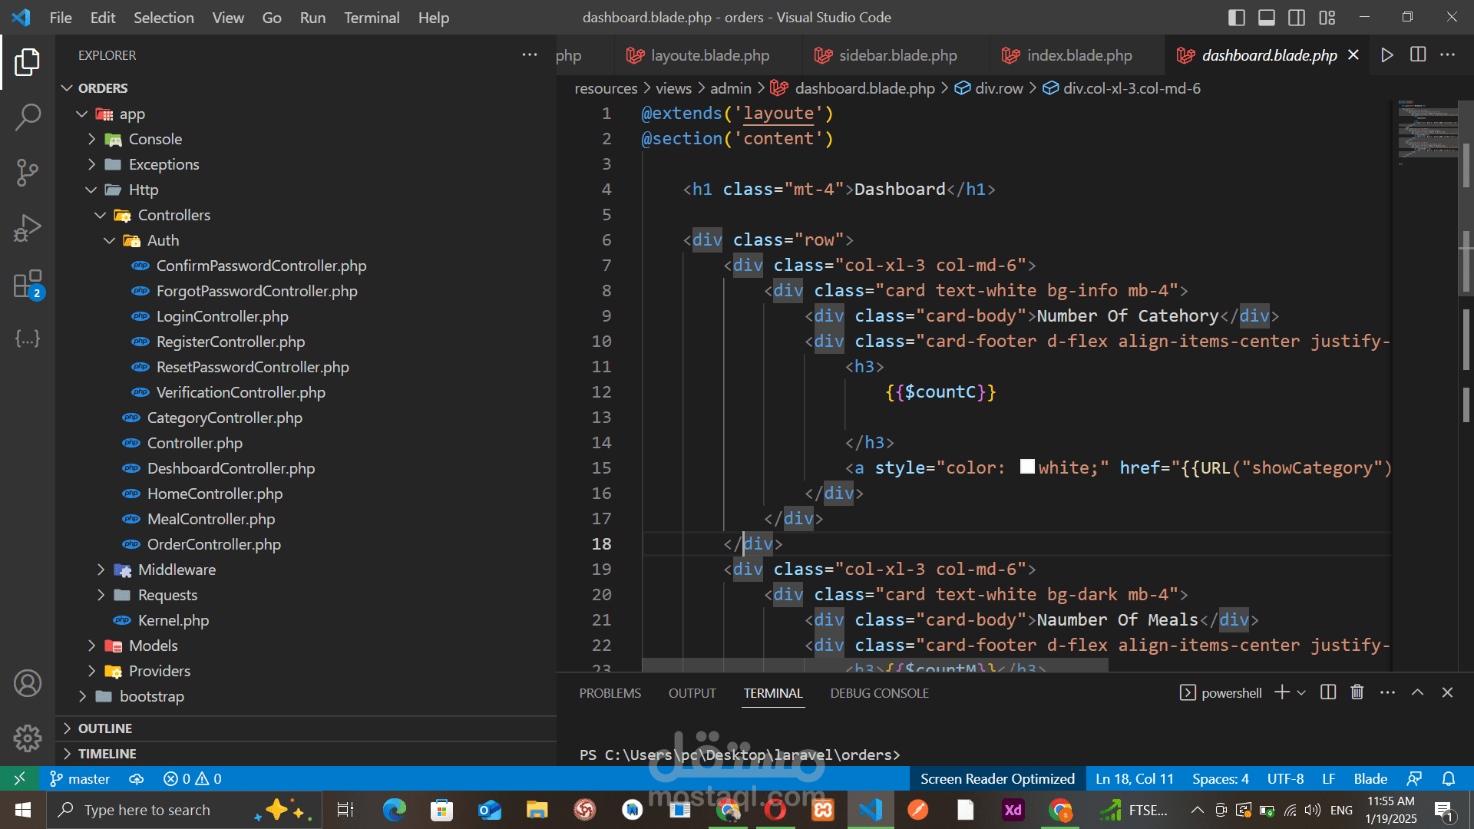Screen dimensions: 1474x829
Task: Open the new terminal launch profile dropdown
Action: (x=1301, y=692)
